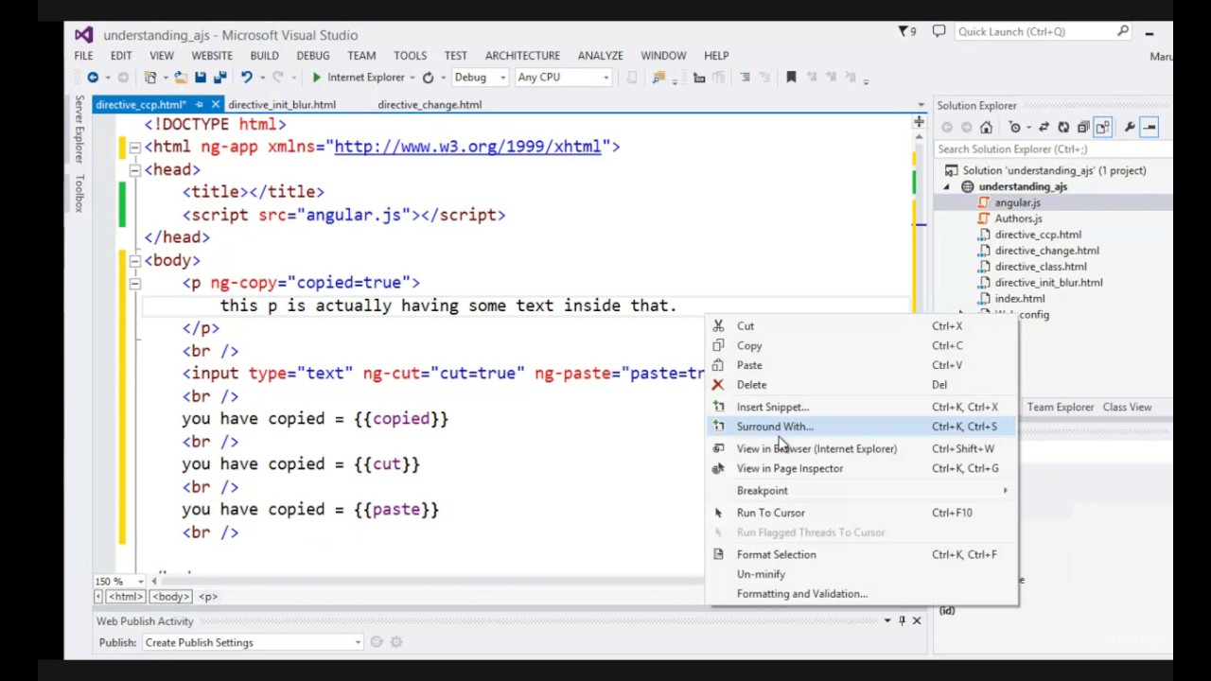Switch to the directive_change.html tab
Viewport: 1211px width, 681px height.
click(430, 105)
